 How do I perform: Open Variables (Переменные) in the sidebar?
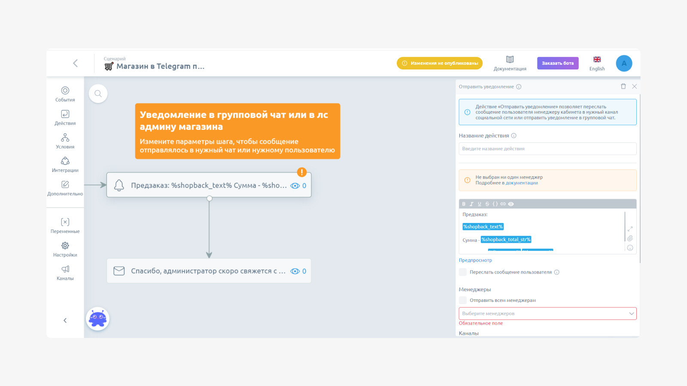click(65, 225)
